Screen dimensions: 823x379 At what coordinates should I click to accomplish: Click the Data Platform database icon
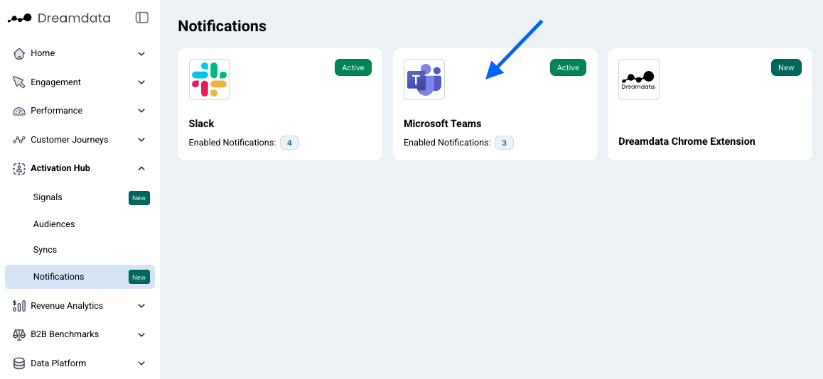[19, 363]
